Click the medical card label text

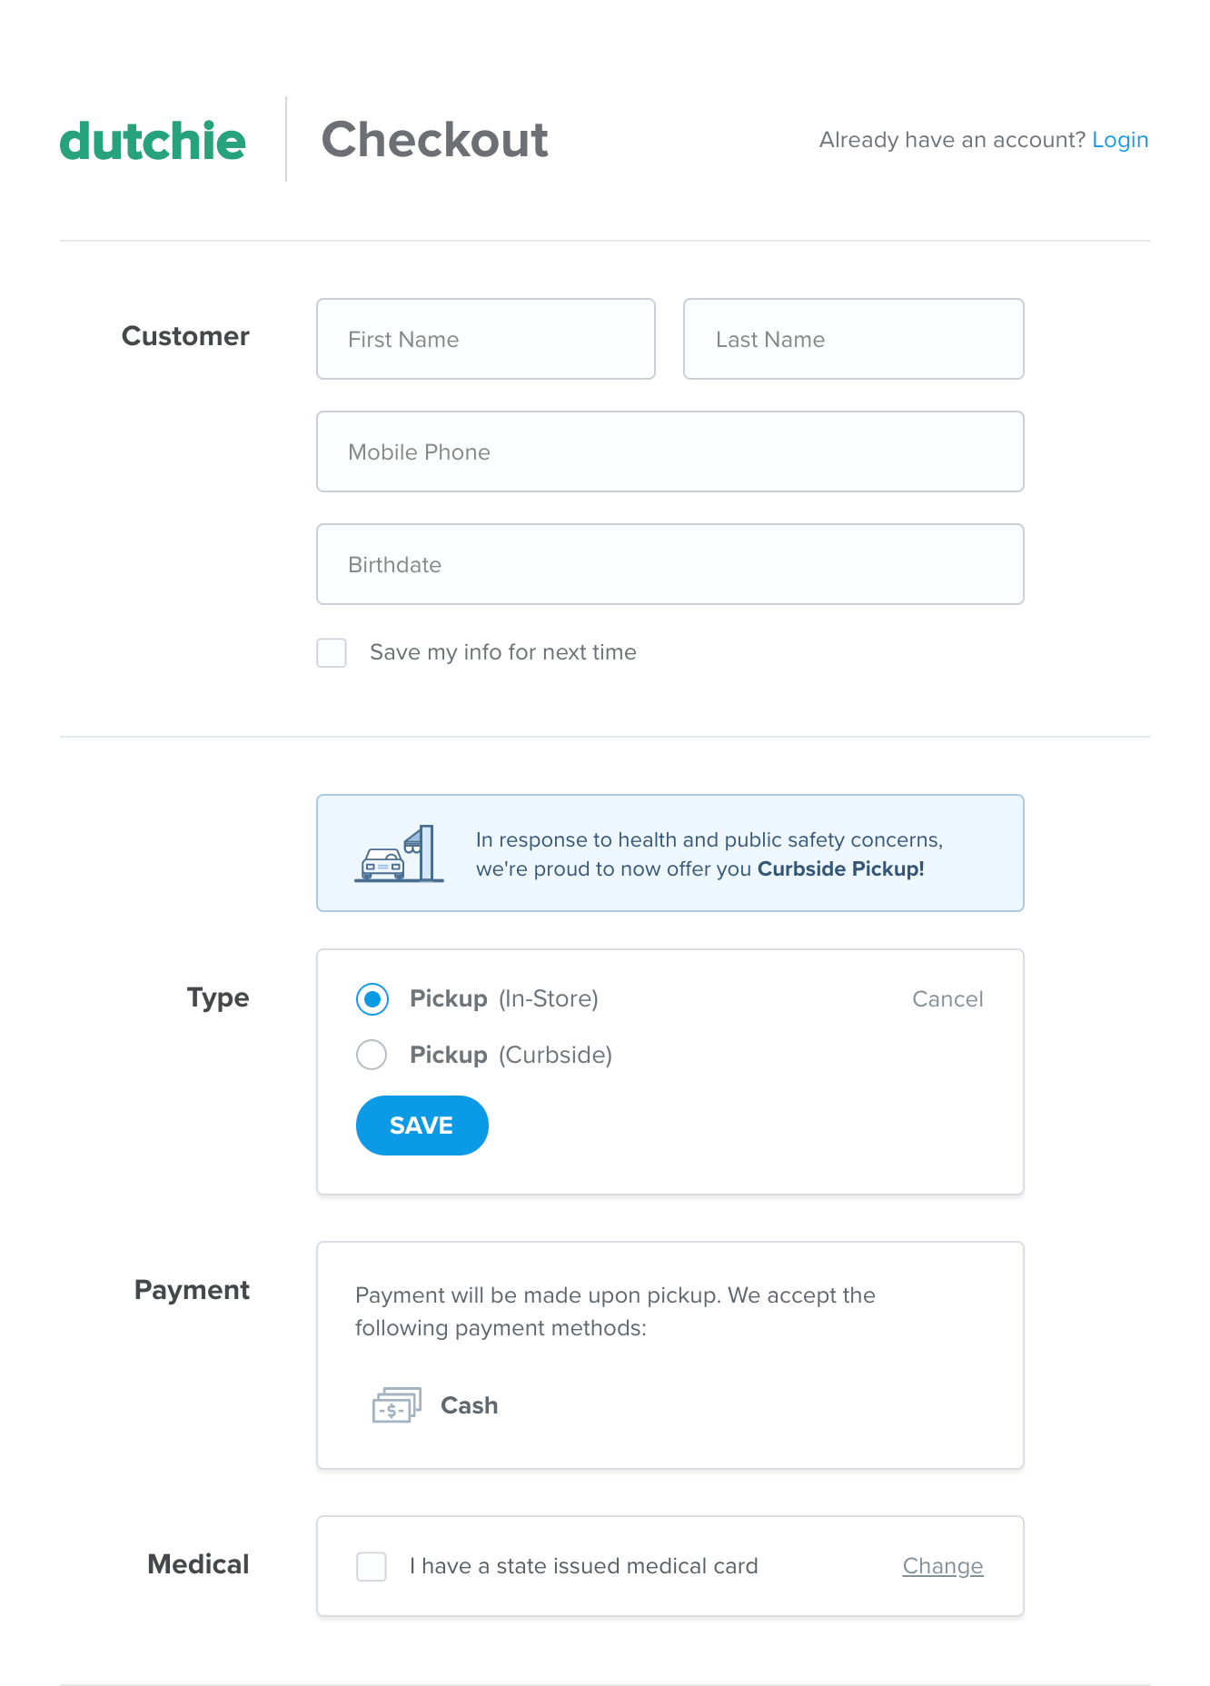pyautogui.click(x=583, y=1566)
